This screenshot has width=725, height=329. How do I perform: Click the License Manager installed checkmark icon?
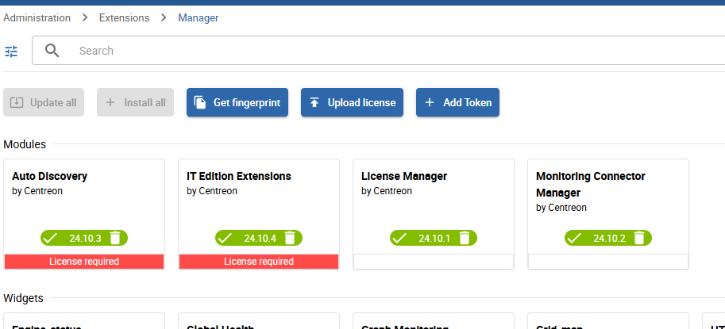[x=399, y=238]
